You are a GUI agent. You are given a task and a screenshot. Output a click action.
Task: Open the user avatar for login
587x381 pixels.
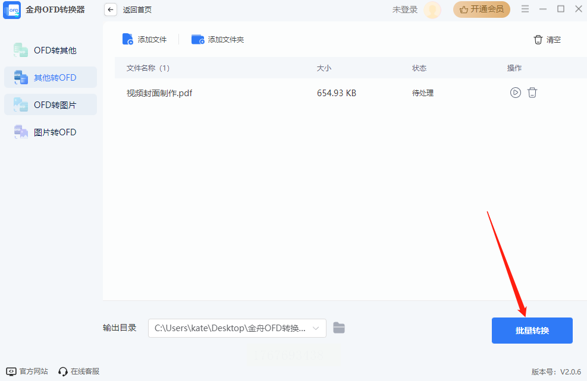432,9
